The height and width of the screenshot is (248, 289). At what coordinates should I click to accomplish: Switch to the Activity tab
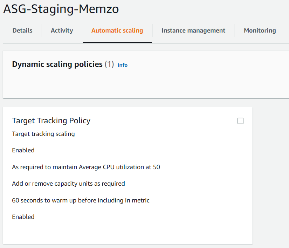click(x=62, y=30)
